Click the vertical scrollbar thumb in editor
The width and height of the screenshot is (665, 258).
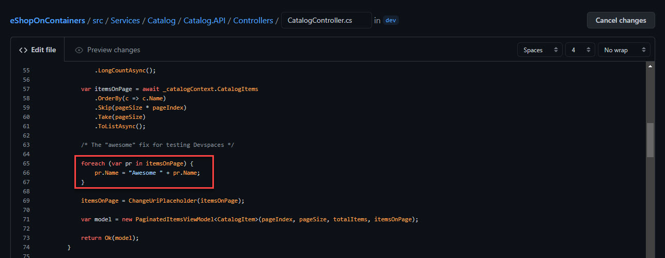(x=650, y=140)
